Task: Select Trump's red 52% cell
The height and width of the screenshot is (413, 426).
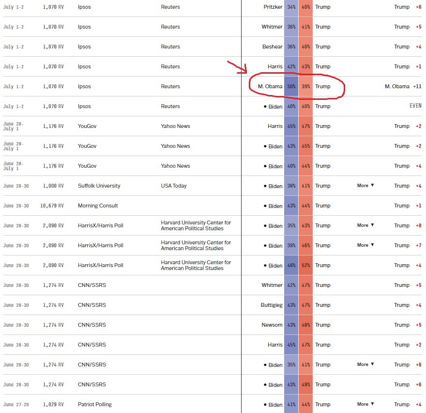Action: tap(306, 265)
